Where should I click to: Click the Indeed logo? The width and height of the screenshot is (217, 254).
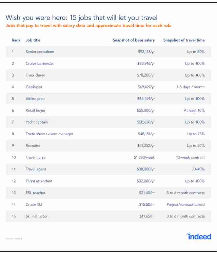coord(199,236)
